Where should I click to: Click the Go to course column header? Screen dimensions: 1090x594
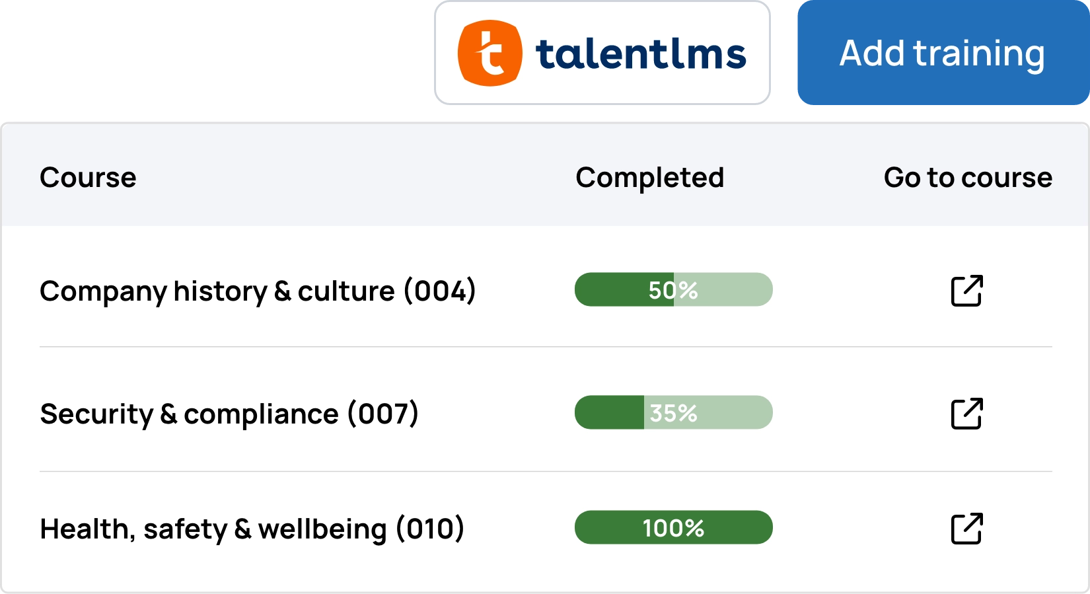pos(967,177)
